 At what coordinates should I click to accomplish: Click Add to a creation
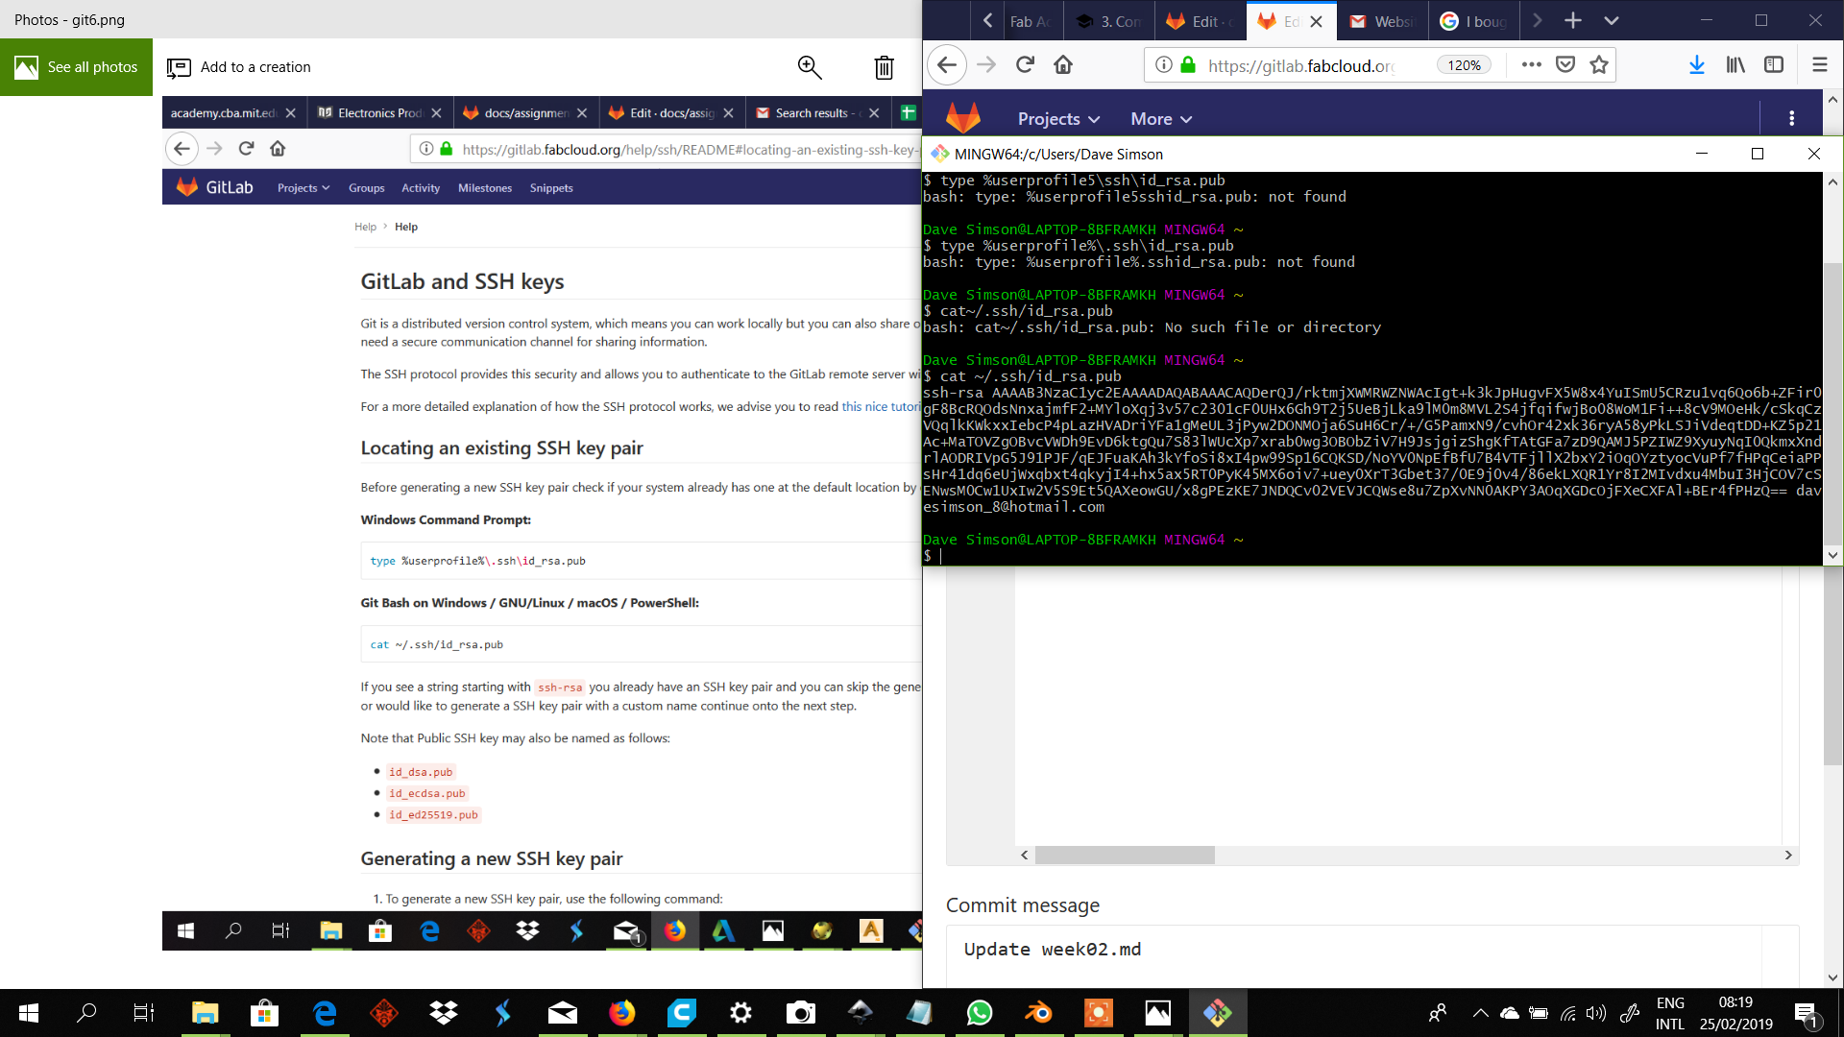click(239, 67)
